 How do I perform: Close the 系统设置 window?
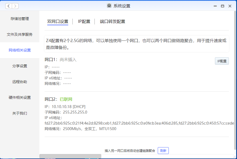pos(230,6)
